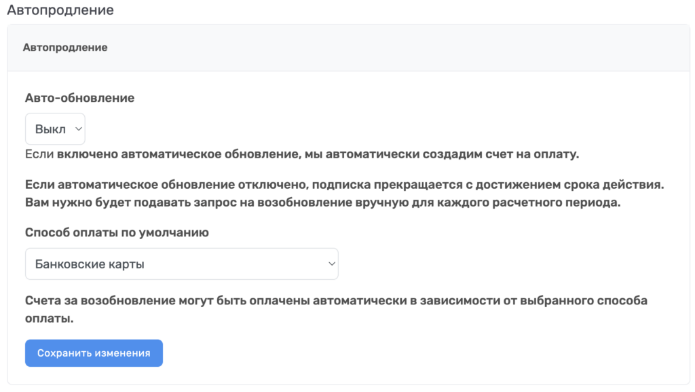This screenshot has height=392, width=695.
Task: Click the Способ оплаты по умолчанию label
Action: point(117,232)
